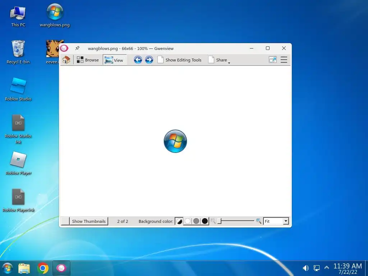Click Show Editing Tools
The height and width of the screenshot is (276, 368).
(179, 60)
